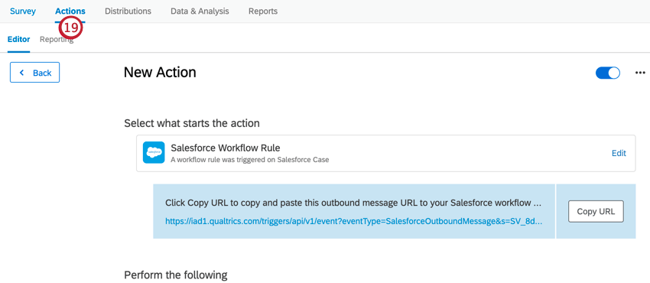650x283 pixels.
Task: Click the Copy URL button
Action: 596,211
